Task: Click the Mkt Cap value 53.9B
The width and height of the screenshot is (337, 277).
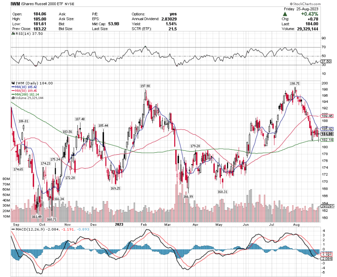Action: (114, 24)
